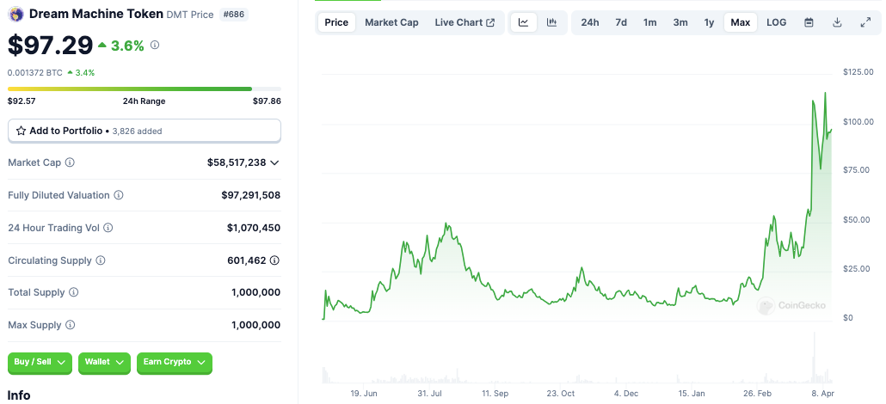Click the #686 rank badge
The image size is (886, 404).
tap(233, 14)
